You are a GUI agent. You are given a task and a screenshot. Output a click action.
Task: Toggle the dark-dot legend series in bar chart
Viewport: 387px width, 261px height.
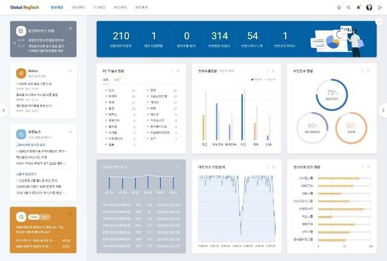pos(256,79)
